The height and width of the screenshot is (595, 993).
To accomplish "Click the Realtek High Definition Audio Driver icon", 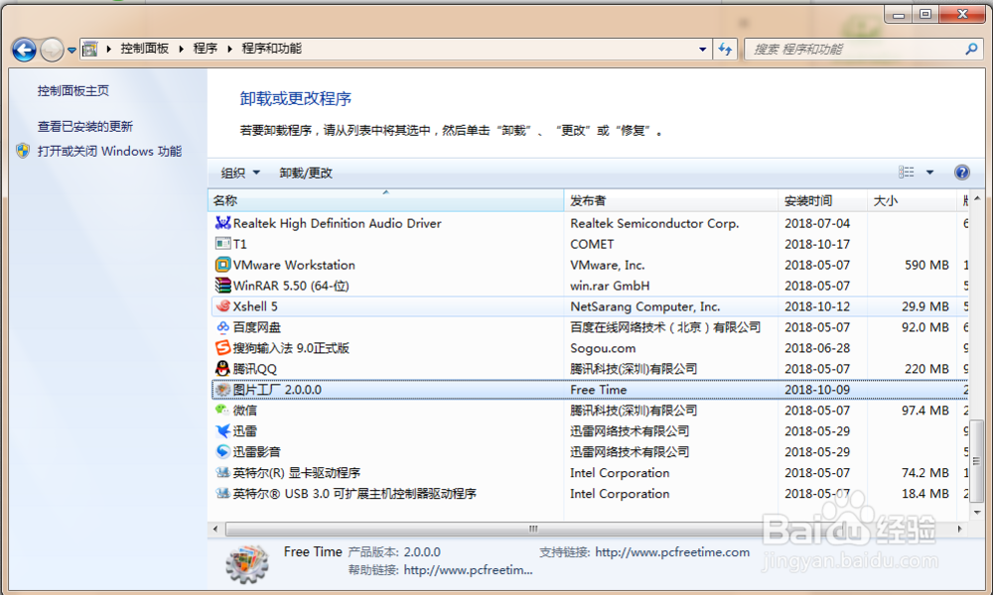I will pos(222,222).
